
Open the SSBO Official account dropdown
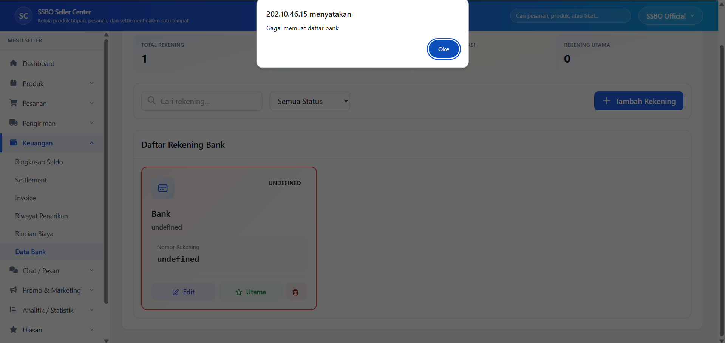pyautogui.click(x=670, y=16)
